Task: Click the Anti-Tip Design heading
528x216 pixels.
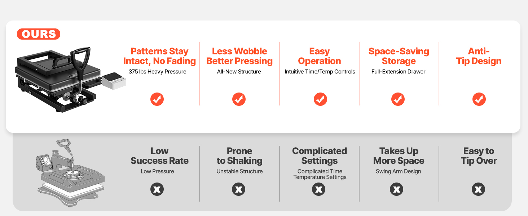Action: click(479, 56)
